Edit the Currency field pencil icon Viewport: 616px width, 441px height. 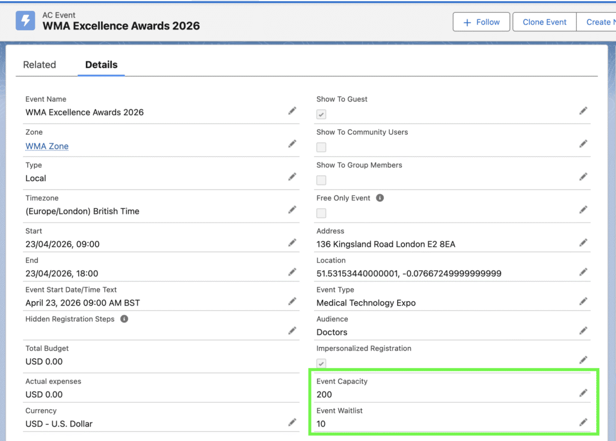tap(292, 422)
